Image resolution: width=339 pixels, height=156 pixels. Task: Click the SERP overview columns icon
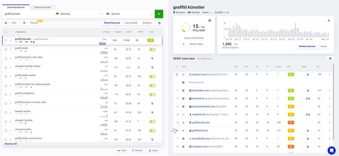(x=330, y=58)
